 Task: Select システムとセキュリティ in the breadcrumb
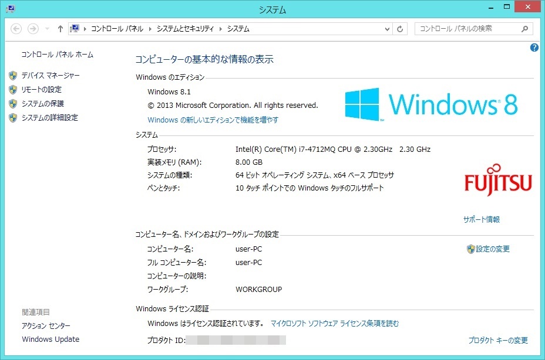click(185, 29)
